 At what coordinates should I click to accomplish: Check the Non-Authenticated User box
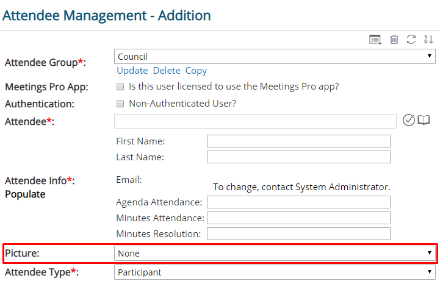pos(120,104)
